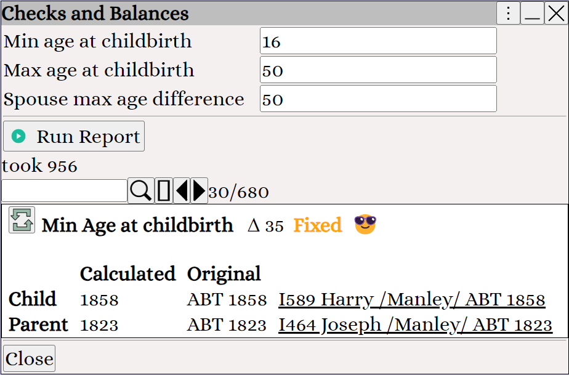This screenshot has height=375, width=569.
Task: Click the magnifying glass search icon
Action: click(141, 191)
